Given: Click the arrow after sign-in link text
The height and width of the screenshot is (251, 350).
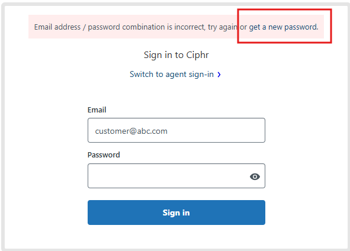Looking at the screenshot, I should [x=219, y=75].
